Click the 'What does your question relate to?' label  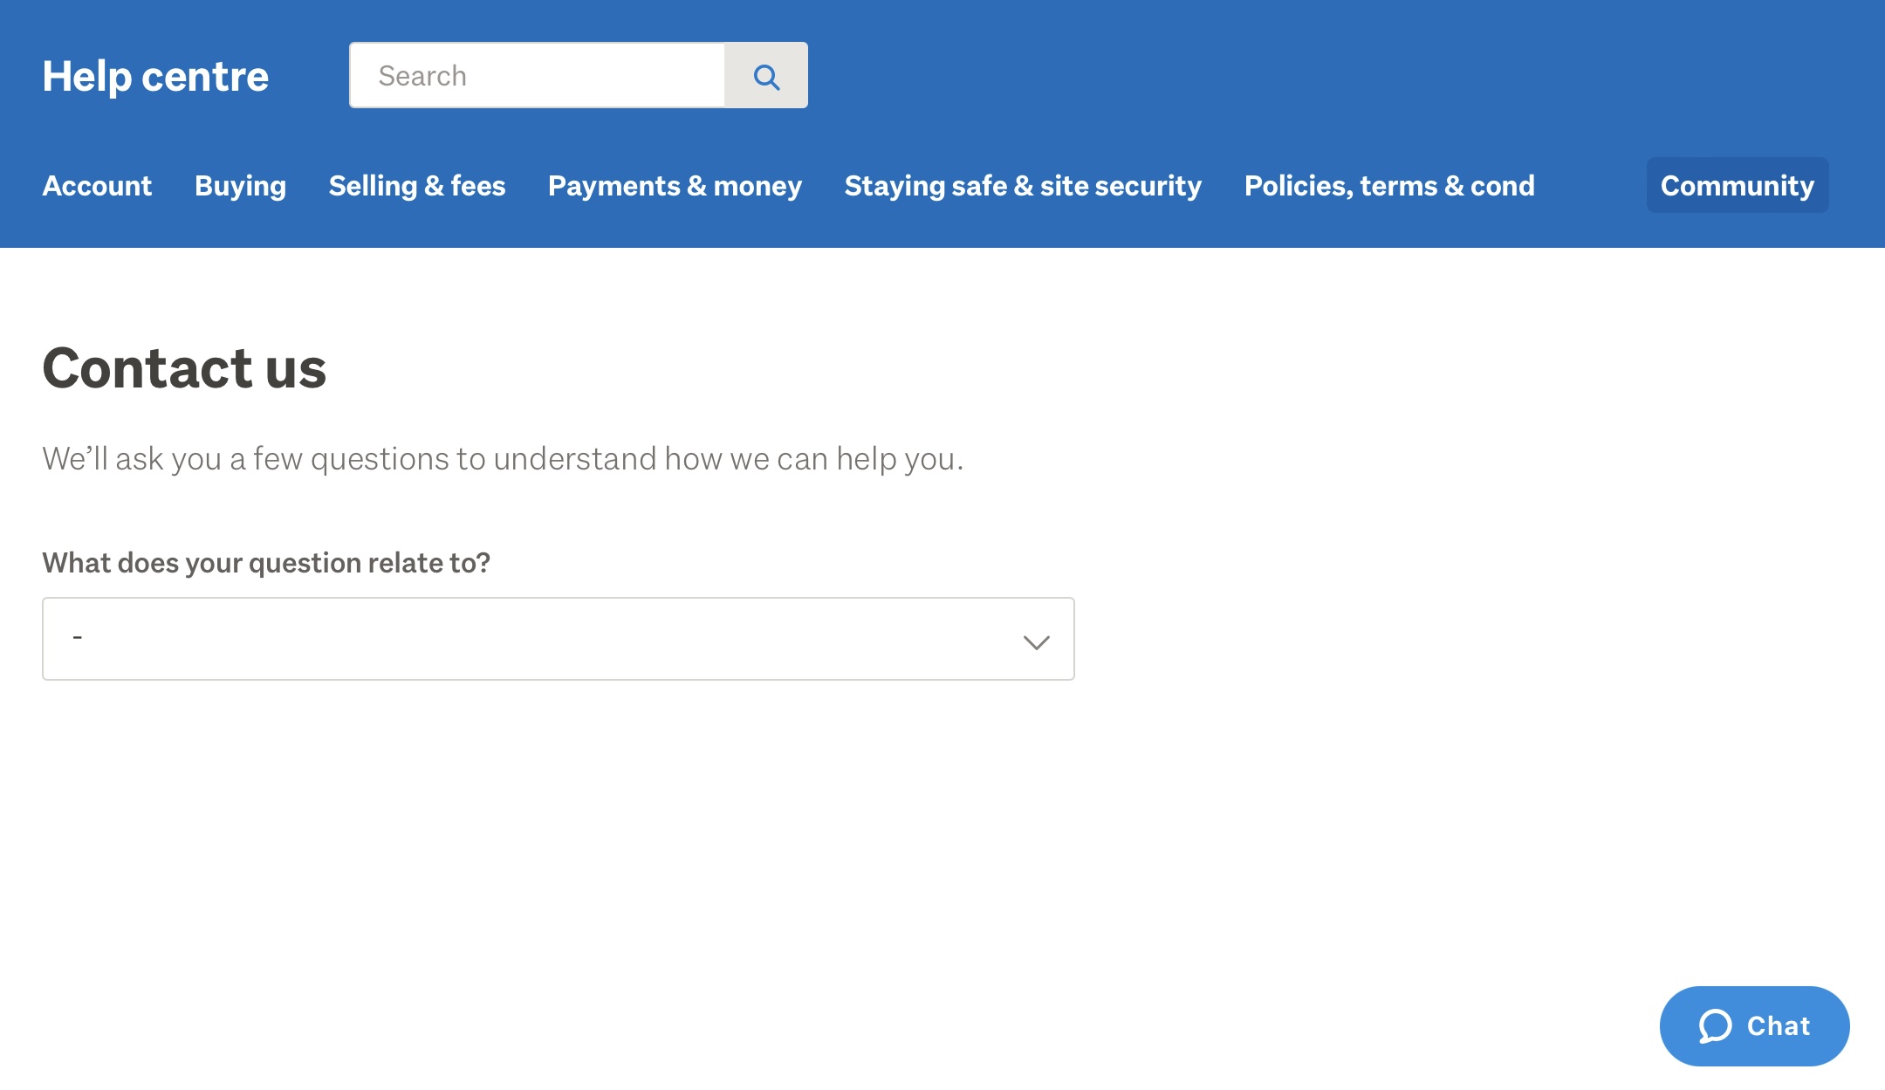[x=266, y=563]
